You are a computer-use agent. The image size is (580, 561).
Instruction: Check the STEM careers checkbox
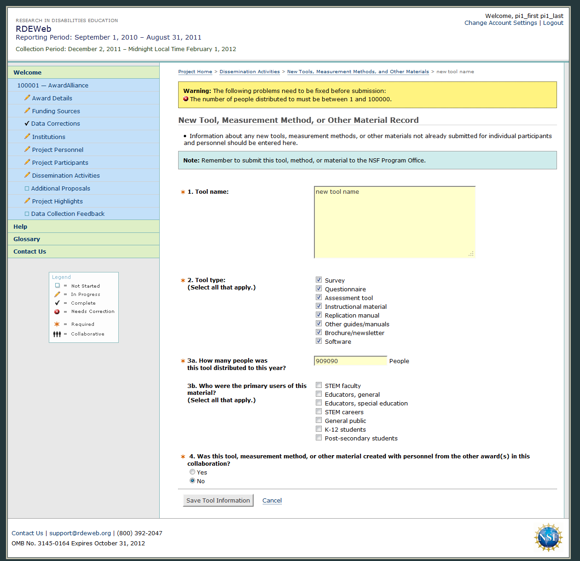tap(319, 411)
